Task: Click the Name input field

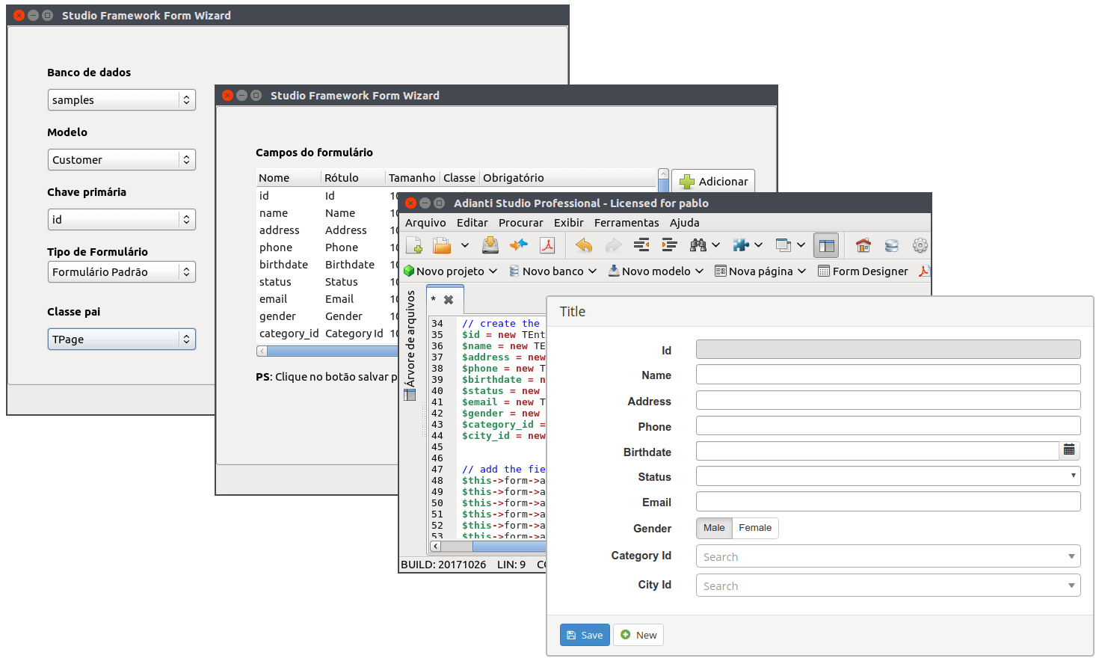Action: coord(888,375)
